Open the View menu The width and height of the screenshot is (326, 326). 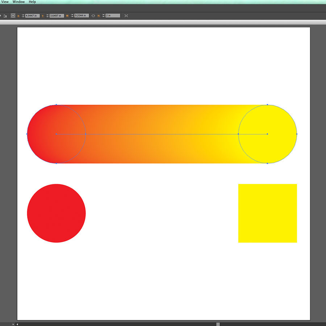click(5, 2)
